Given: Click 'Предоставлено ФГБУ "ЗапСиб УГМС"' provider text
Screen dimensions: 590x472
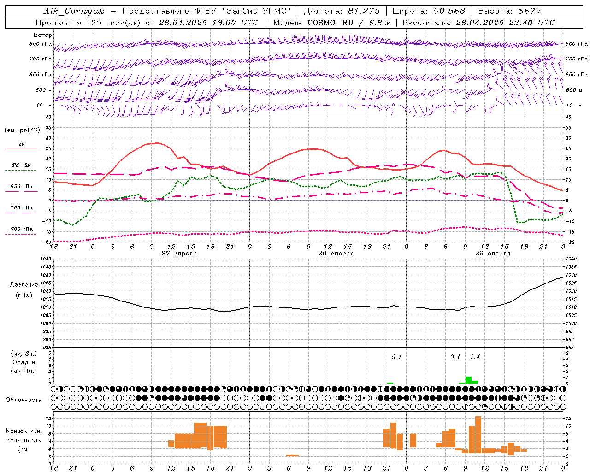Looking at the screenshot, I should [x=207, y=11].
